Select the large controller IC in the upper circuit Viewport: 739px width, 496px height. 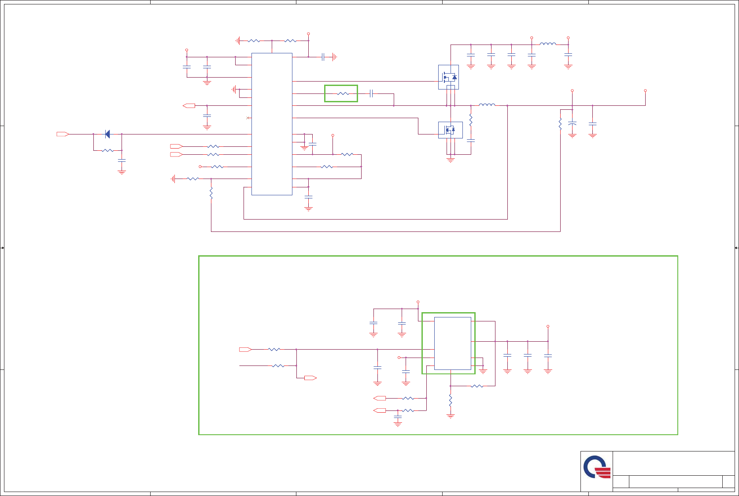(272, 124)
